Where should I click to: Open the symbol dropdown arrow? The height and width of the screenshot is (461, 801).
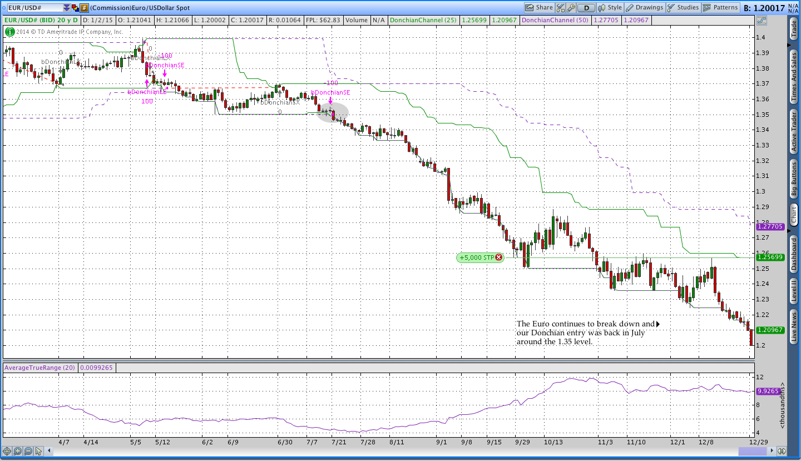pyautogui.click(x=67, y=8)
